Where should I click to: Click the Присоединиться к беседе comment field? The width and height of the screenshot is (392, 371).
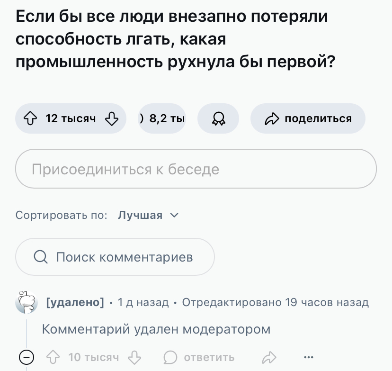point(196,169)
